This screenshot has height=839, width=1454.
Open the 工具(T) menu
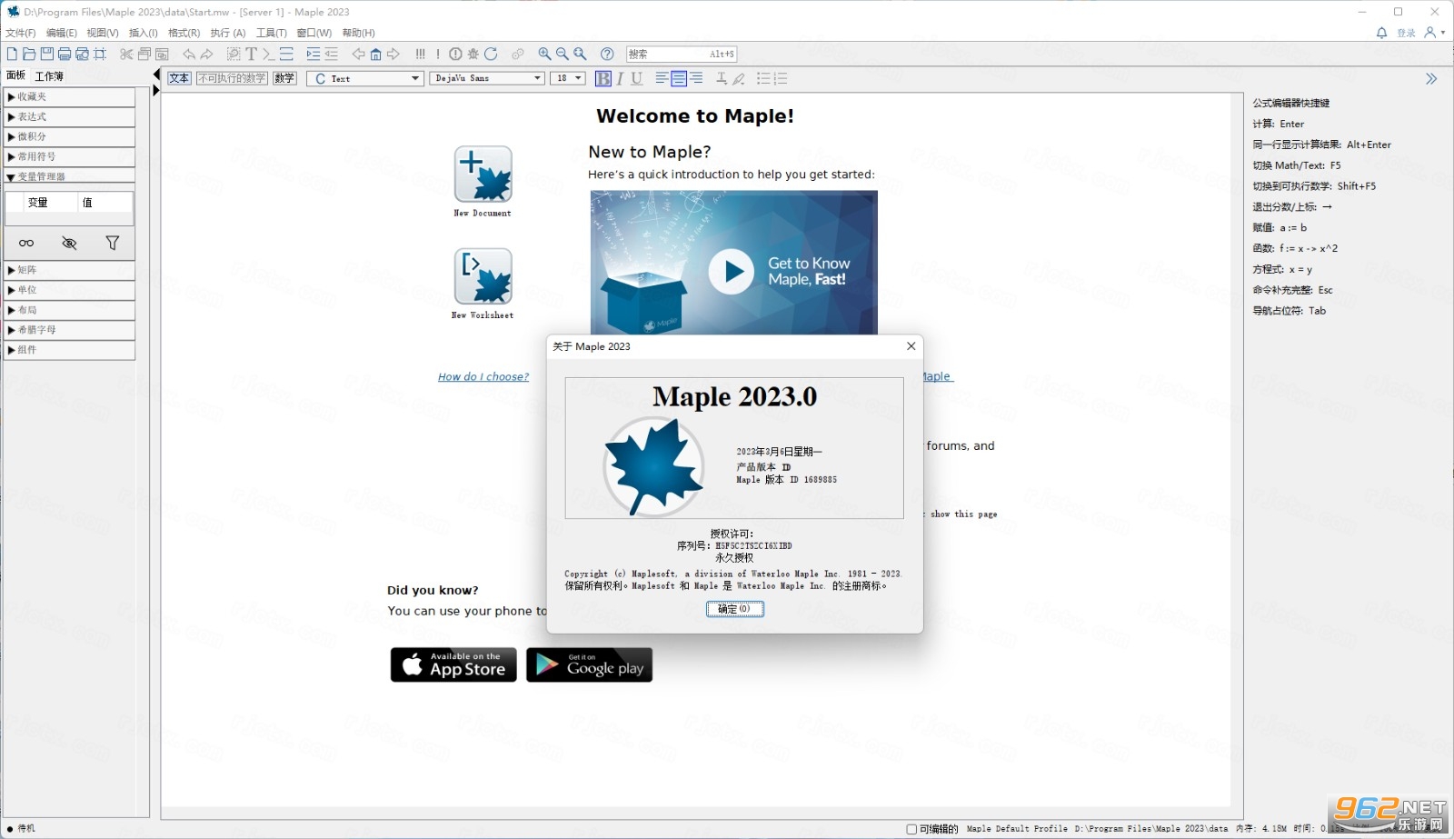(x=272, y=33)
